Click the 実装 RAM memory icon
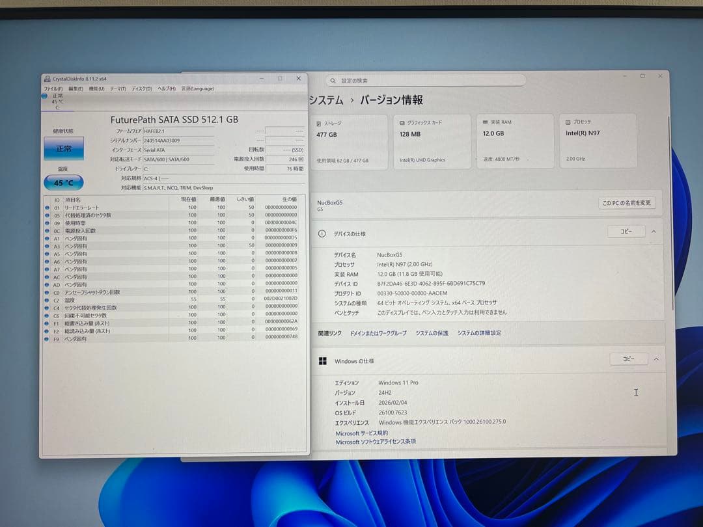This screenshot has width=703, height=527. [x=485, y=122]
